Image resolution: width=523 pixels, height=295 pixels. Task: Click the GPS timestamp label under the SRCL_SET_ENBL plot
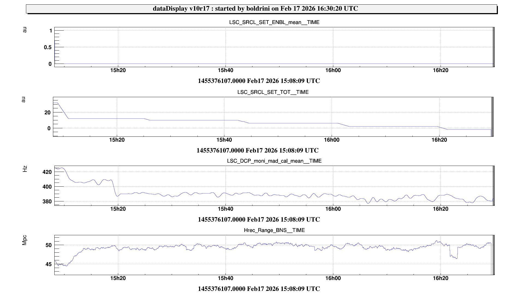(x=258, y=81)
